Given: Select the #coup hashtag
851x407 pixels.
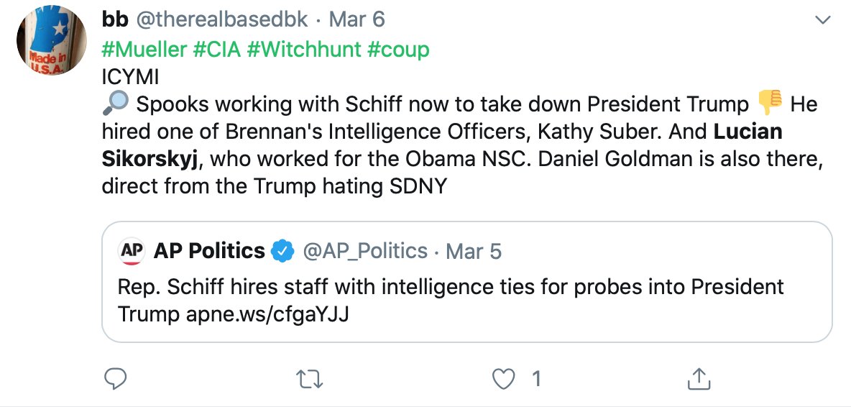Looking at the screenshot, I should tap(398, 49).
